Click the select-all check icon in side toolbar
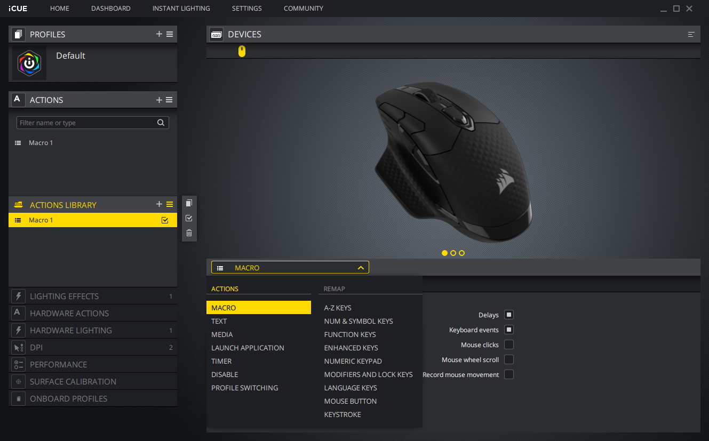This screenshot has width=709, height=441. pos(189,218)
